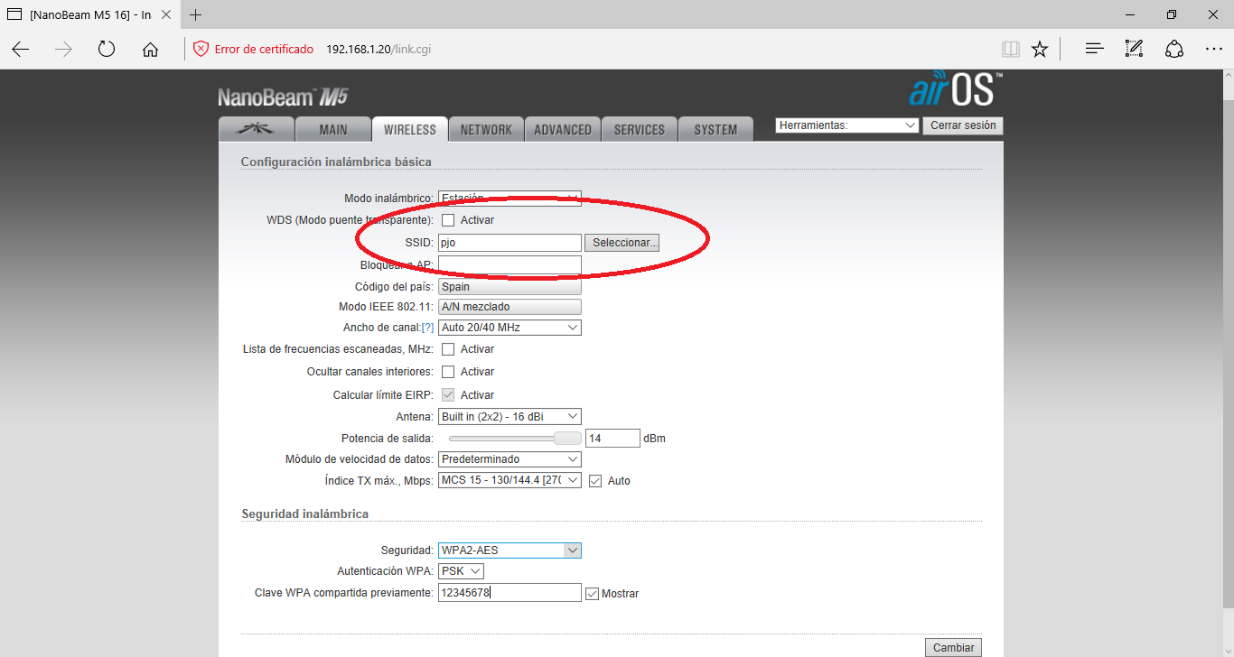The height and width of the screenshot is (657, 1234).
Task: Open the ancho de canal help [?] link
Action: (x=427, y=328)
